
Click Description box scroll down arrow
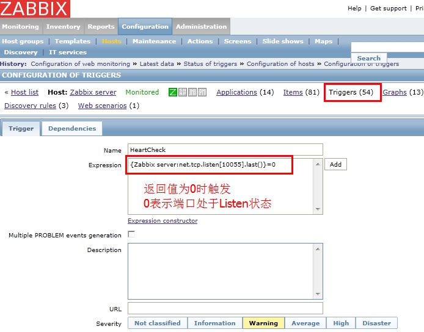(x=318, y=294)
